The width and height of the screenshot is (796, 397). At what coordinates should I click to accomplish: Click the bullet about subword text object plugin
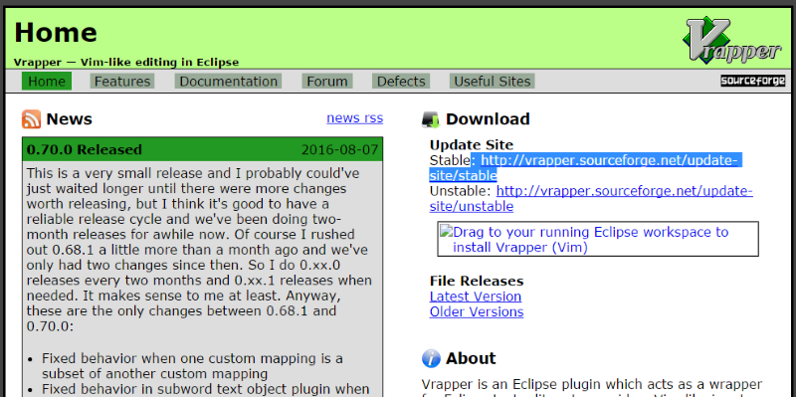(x=205, y=389)
